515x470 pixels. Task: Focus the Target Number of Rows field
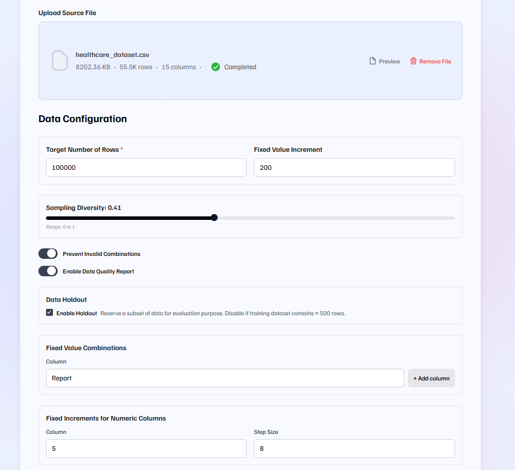coord(146,168)
